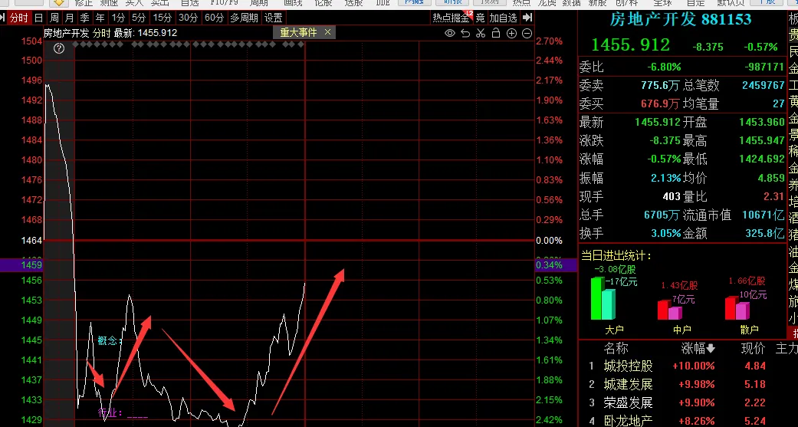Click the green 大户 bar chart

tap(603, 299)
